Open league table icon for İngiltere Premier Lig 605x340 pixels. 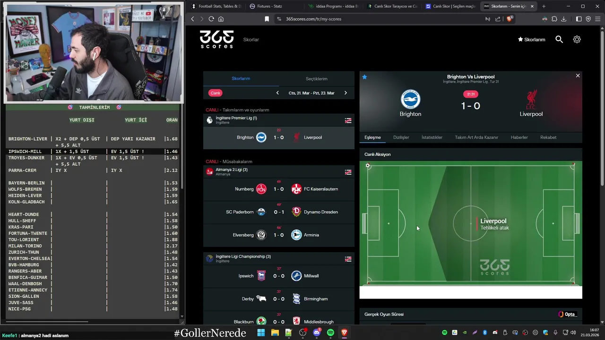pyautogui.click(x=348, y=120)
